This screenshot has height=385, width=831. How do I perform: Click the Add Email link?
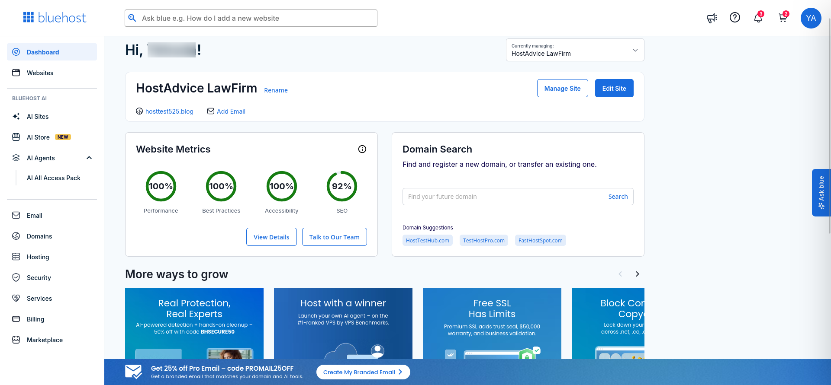(x=231, y=111)
